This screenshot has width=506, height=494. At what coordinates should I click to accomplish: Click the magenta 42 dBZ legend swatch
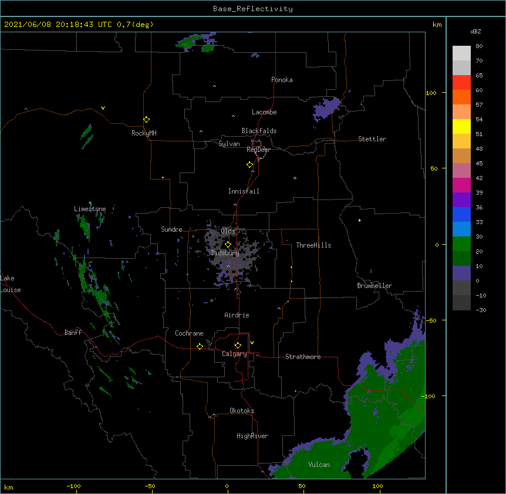461,185
